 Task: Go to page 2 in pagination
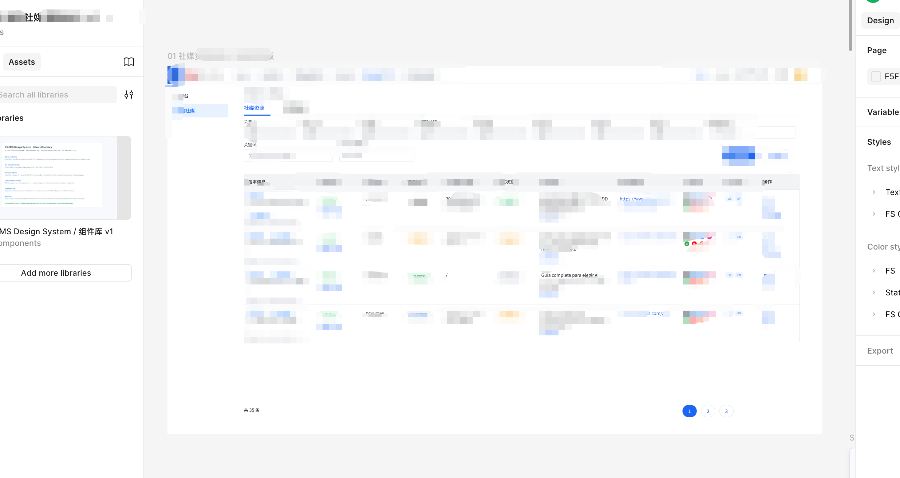pos(708,411)
